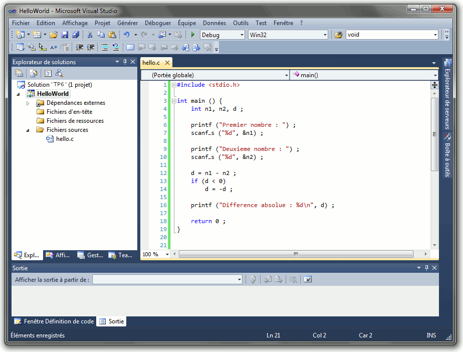This screenshot has width=463, height=352.
Task: Click the Copy toolbar icon
Action: click(101, 35)
